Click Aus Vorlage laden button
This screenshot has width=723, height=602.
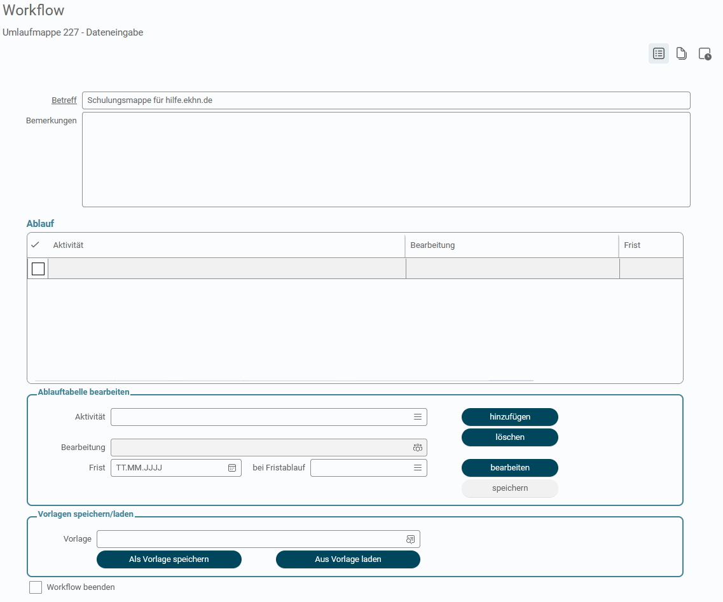(348, 559)
